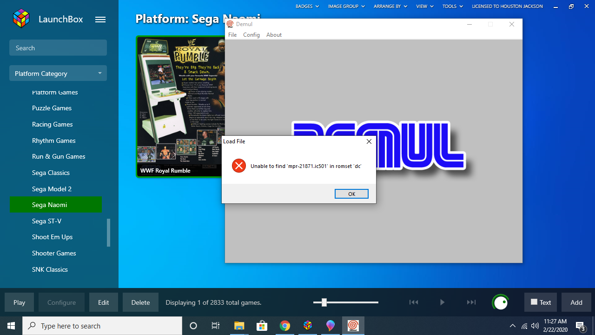
Task: Click the Demul window title icon
Action: (230, 24)
